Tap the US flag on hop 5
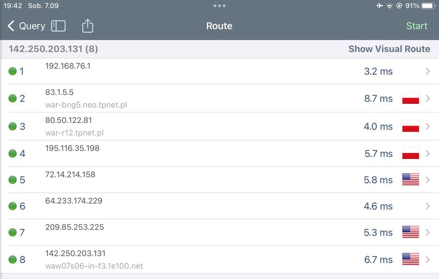Screen dimensions: 439x279 click(x=410, y=180)
